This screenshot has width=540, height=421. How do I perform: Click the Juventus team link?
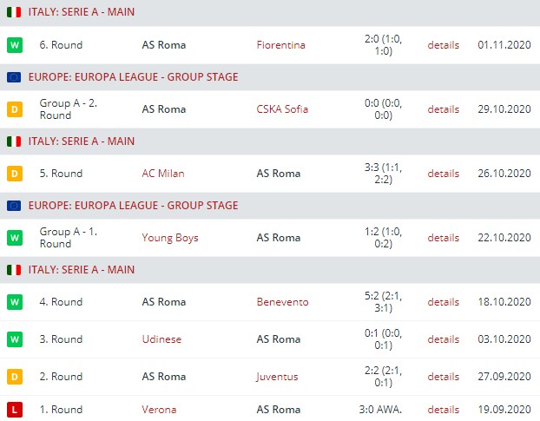pos(277,377)
